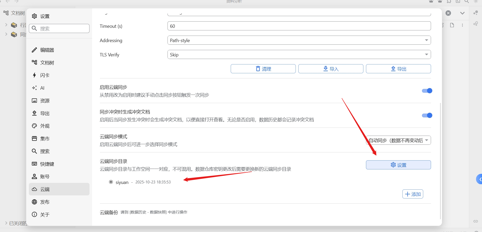This screenshot has width=482, height=232.
Task: Click the 云端备份 label
Action: pyautogui.click(x=109, y=213)
